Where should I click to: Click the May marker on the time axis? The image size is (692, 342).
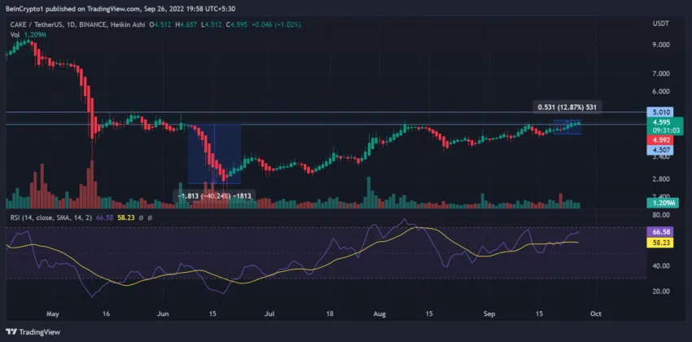(x=55, y=312)
